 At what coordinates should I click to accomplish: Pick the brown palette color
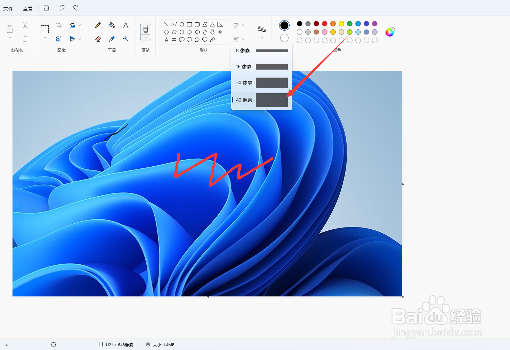[x=316, y=32]
